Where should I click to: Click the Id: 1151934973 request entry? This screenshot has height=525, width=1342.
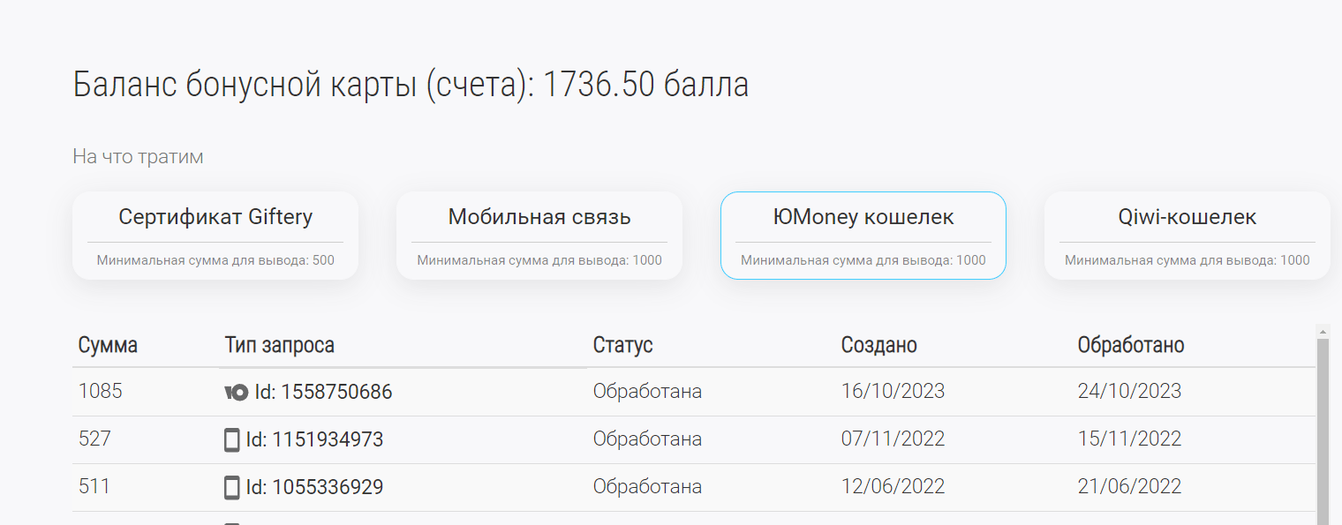(x=314, y=439)
